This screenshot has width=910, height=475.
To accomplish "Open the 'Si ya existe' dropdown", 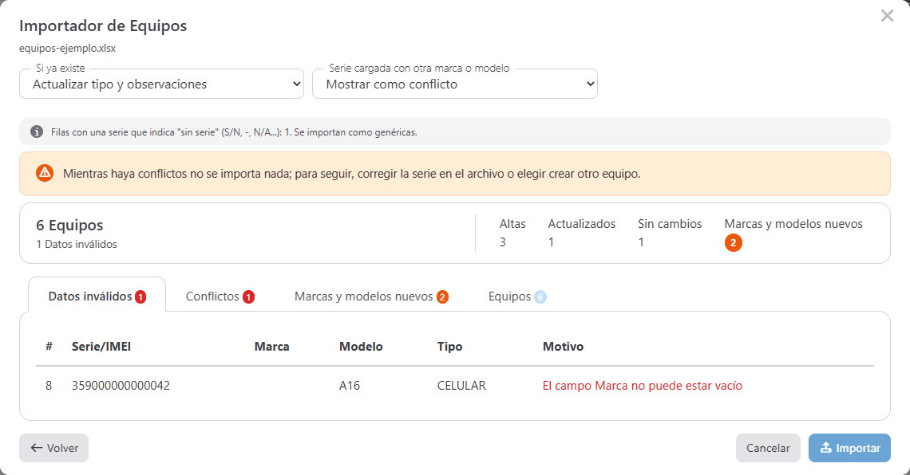I will [x=161, y=84].
